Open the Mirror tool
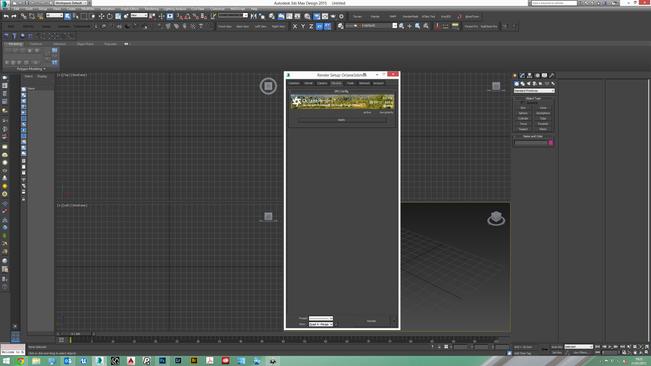 (x=254, y=16)
